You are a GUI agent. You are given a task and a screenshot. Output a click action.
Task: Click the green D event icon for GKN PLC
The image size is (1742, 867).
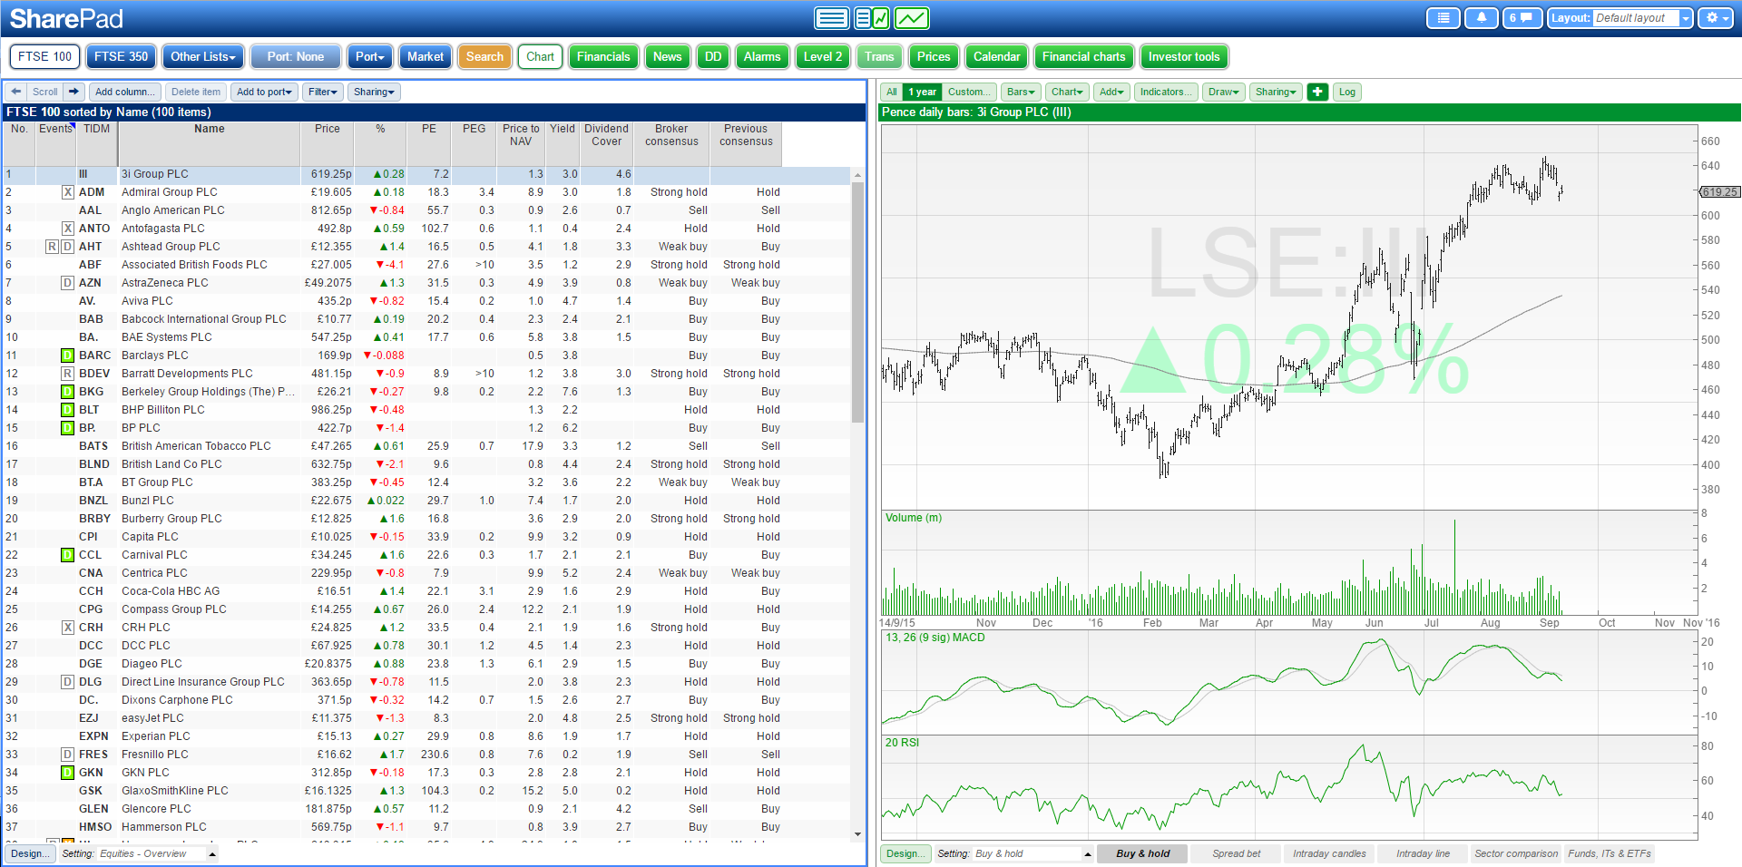pos(67,773)
